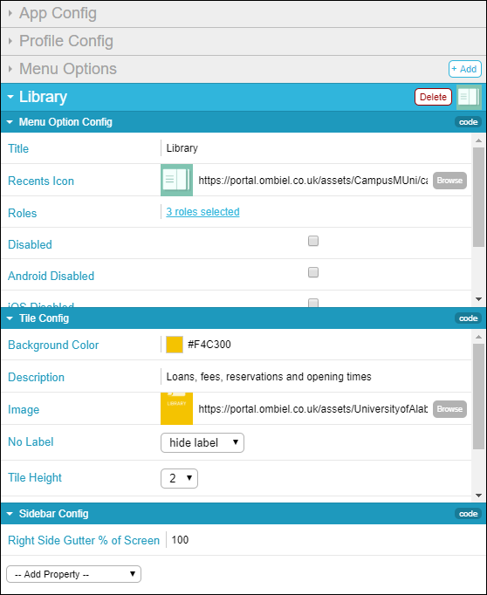Image resolution: width=487 pixels, height=595 pixels.
Task: Open code view for Menu Option Config
Action: coord(468,122)
